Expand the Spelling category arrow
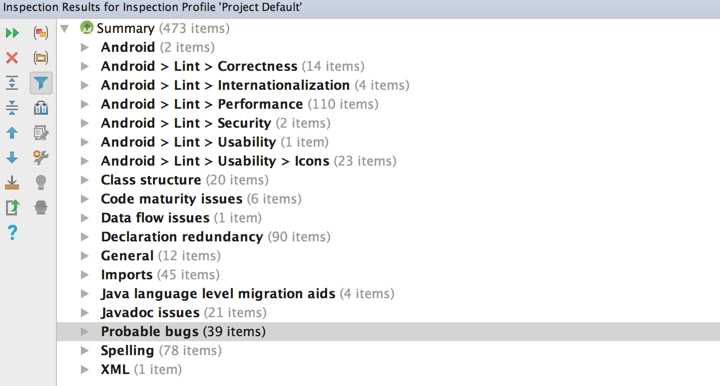This screenshot has width=720, height=386. [x=85, y=351]
